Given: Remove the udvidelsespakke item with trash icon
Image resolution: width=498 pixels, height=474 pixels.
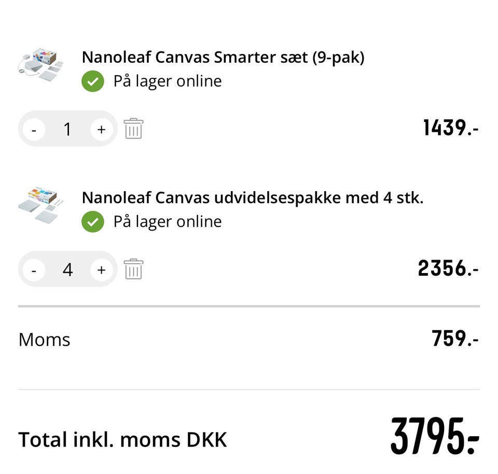Looking at the screenshot, I should [x=133, y=269].
